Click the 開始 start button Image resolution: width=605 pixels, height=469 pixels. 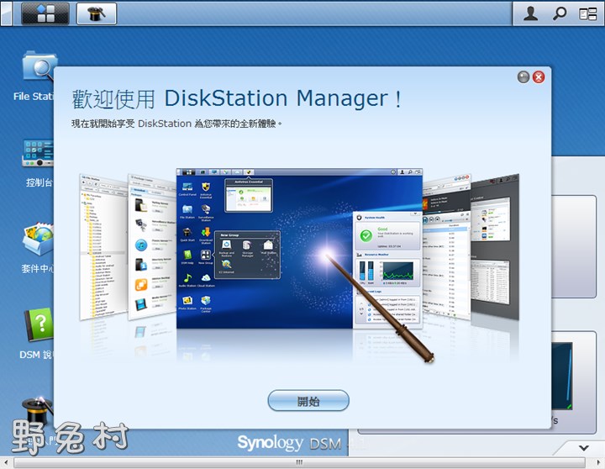308,401
